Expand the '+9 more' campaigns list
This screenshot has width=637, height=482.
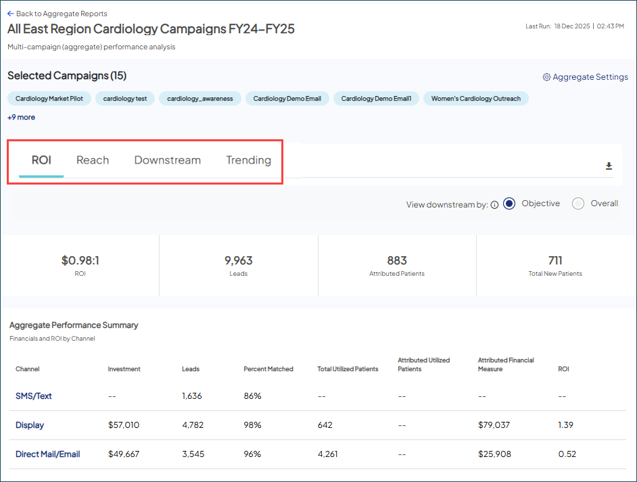pos(21,117)
